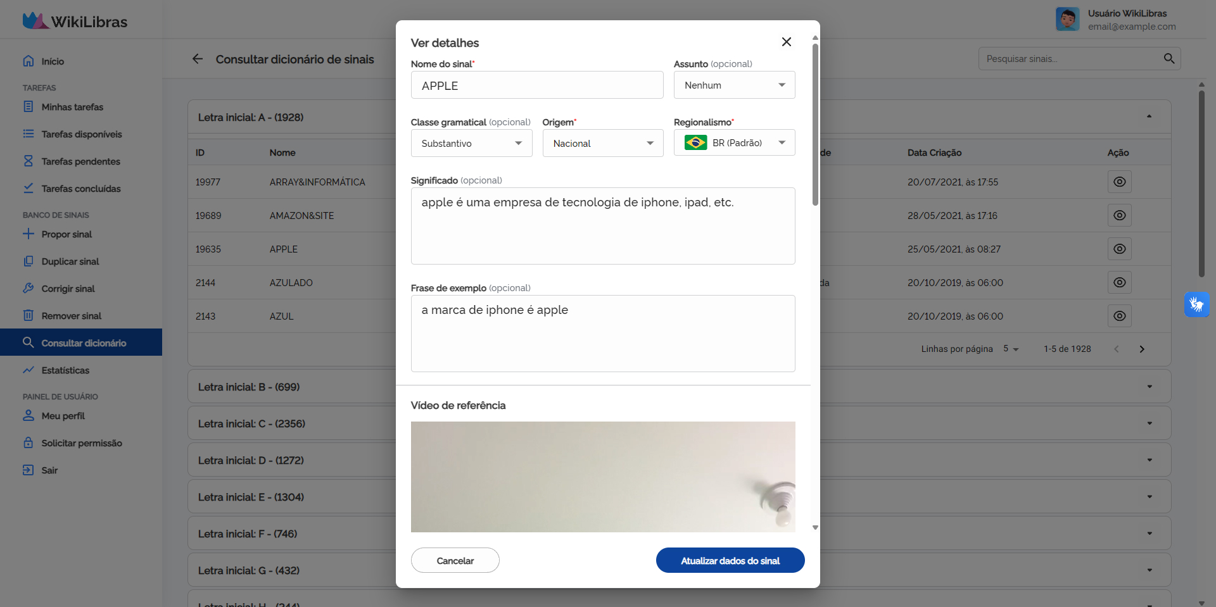Click the Tarefas concluídas check icon
The height and width of the screenshot is (607, 1216).
28,188
